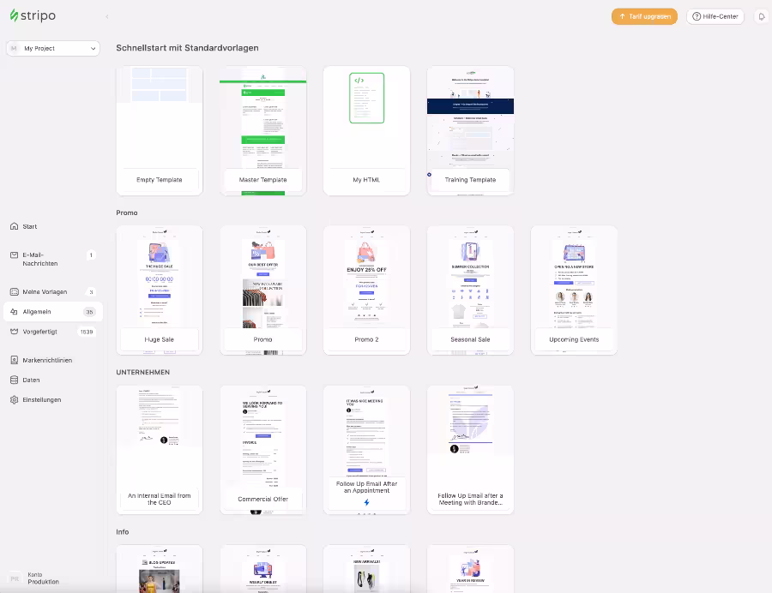Screen dimensions: 772x593
Task: Click the Vorgefertigt icon
Action: pyautogui.click(x=15, y=332)
